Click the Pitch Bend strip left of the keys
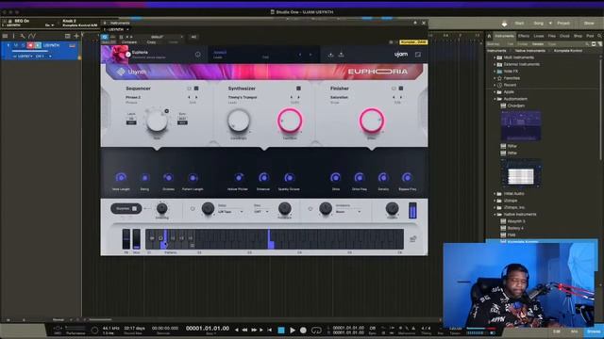This screenshot has width=604, height=339. (x=126, y=239)
